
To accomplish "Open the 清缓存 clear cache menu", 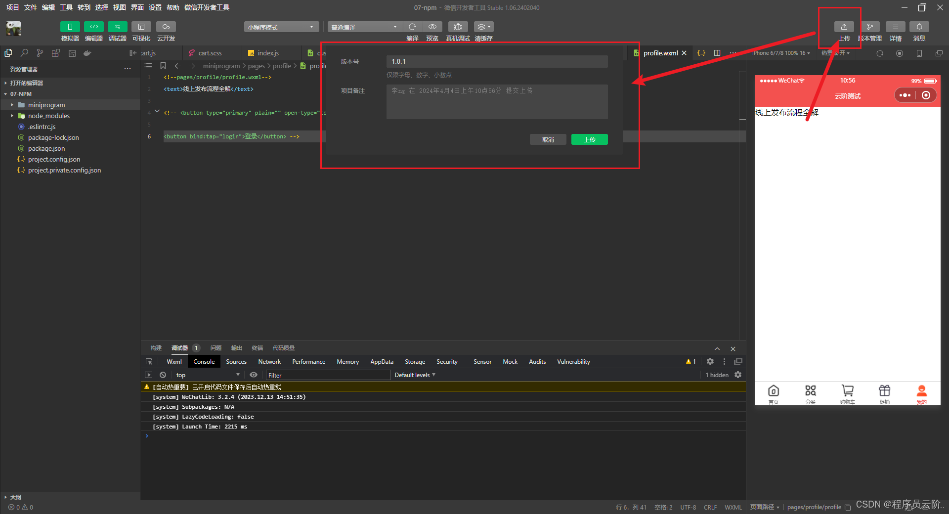I will coord(483,27).
